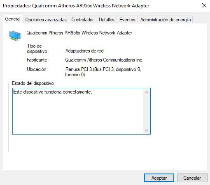210x185 pixels.
Task: Click the Cancelar button
Action: click(x=192, y=178)
